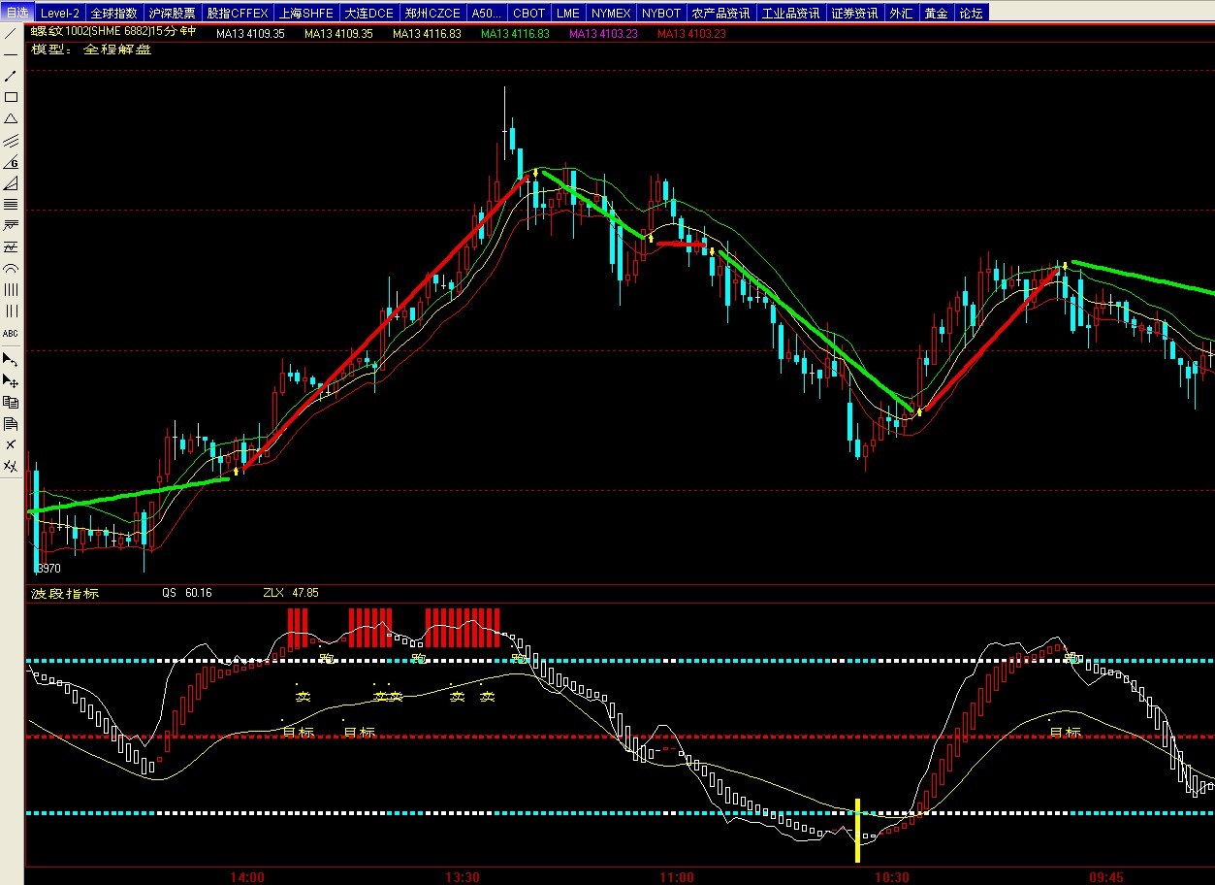Screen dimensions: 1215x885
Task: Open the 上海SHFE exchange tab
Action: [306, 14]
